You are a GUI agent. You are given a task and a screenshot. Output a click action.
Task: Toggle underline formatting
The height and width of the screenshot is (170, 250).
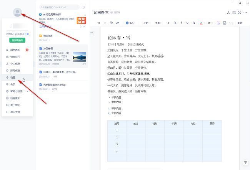coord(187,23)
